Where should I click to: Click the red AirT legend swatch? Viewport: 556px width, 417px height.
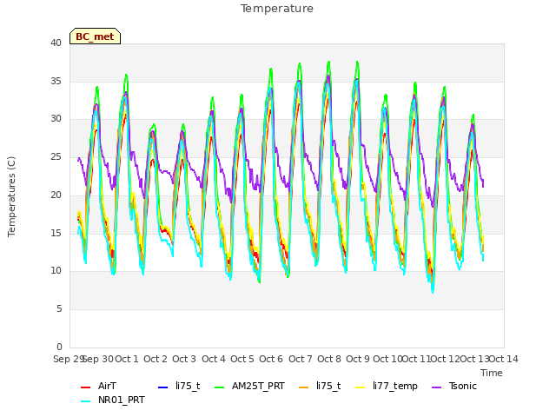(x=85, y=387)
